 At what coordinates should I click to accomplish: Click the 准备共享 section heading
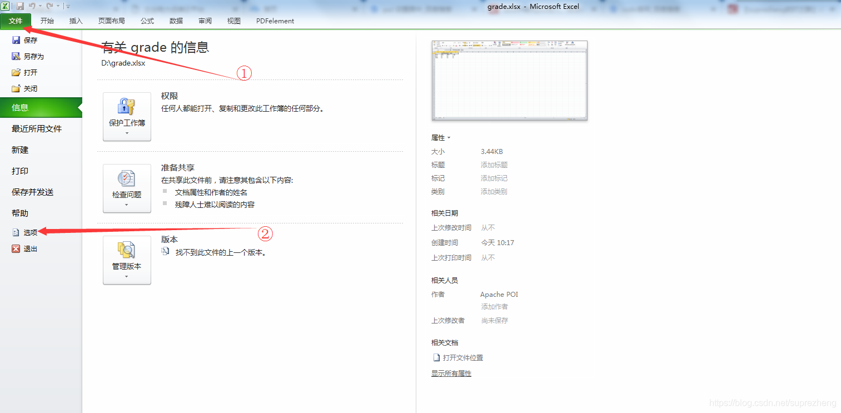178,168
